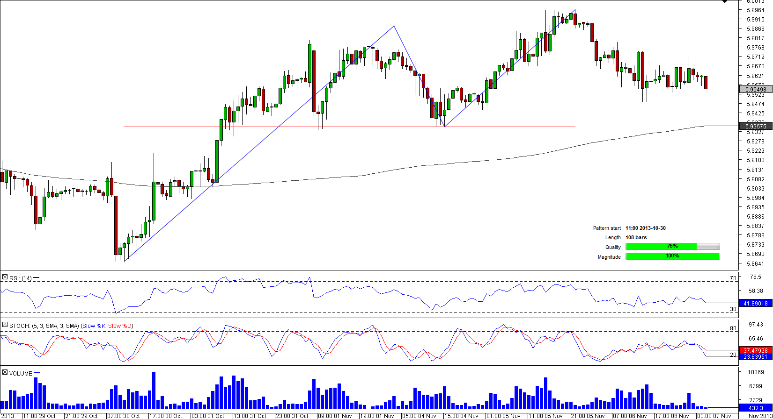Click the VOLUME blue legend marker
This screenshot has height=419, width=773.
click(x=37, y=373)
